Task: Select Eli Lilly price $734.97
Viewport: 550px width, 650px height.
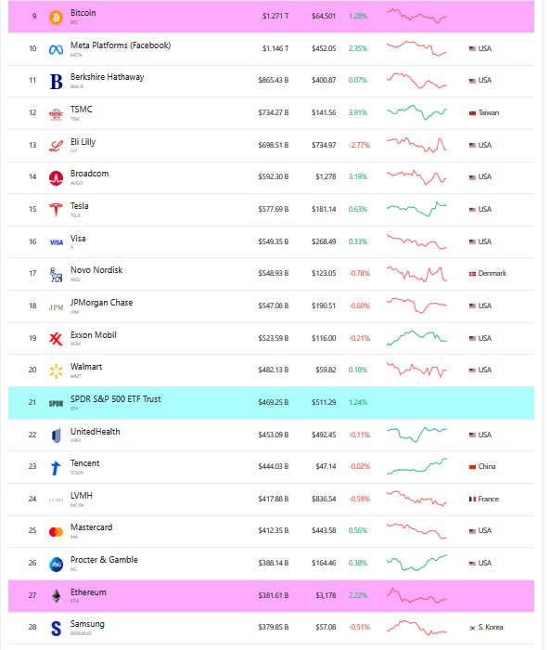Action: point(324,145)
